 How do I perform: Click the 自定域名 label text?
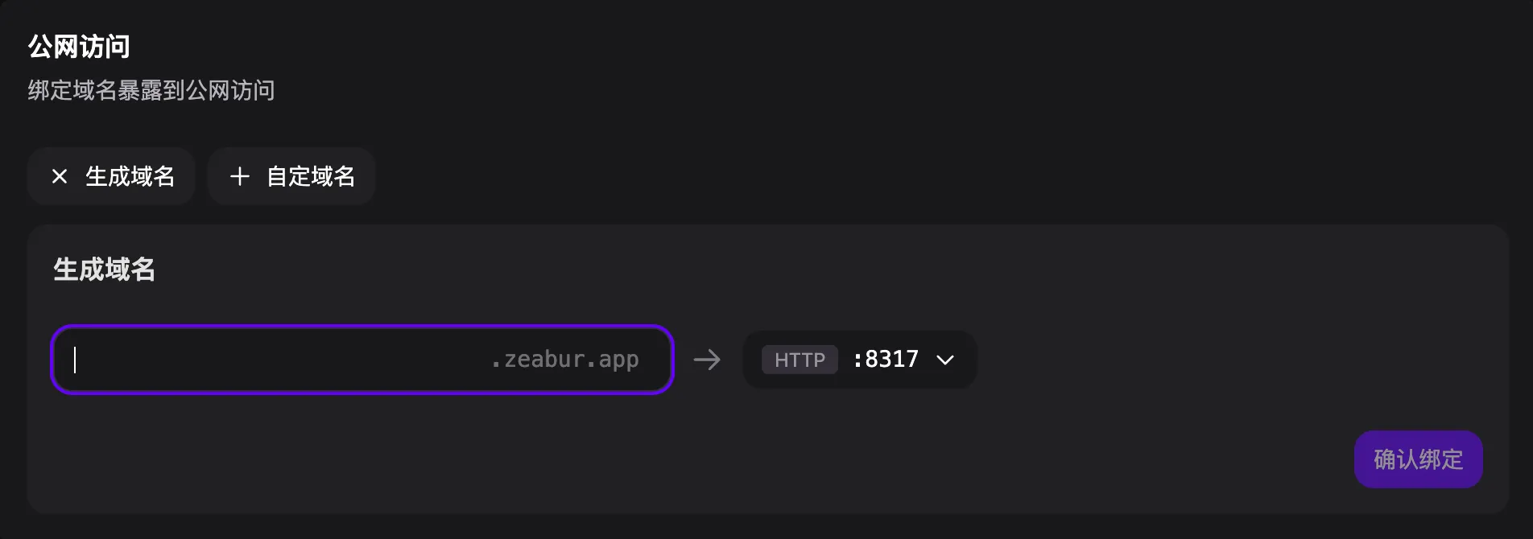[311, 176]
